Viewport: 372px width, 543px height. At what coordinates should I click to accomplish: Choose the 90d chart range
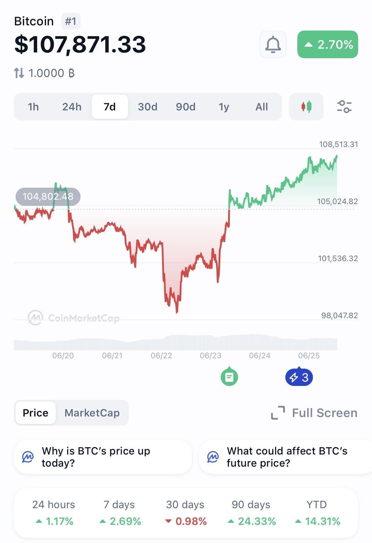(x=186, y=107)
